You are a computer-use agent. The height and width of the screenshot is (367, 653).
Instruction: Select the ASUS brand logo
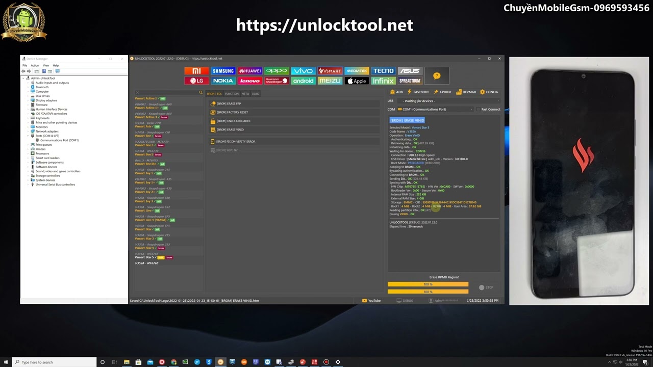tap(410, 71)
